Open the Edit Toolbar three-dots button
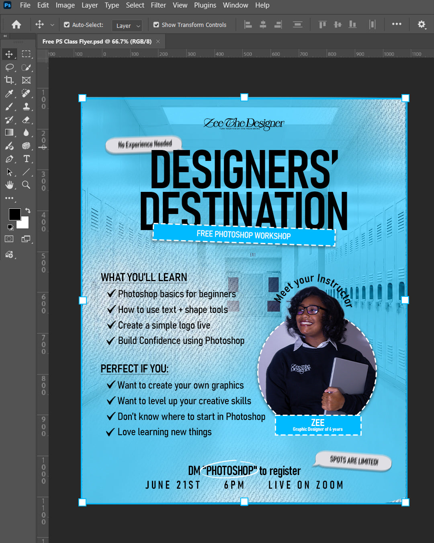434x543 pixels. click(9, 198)
